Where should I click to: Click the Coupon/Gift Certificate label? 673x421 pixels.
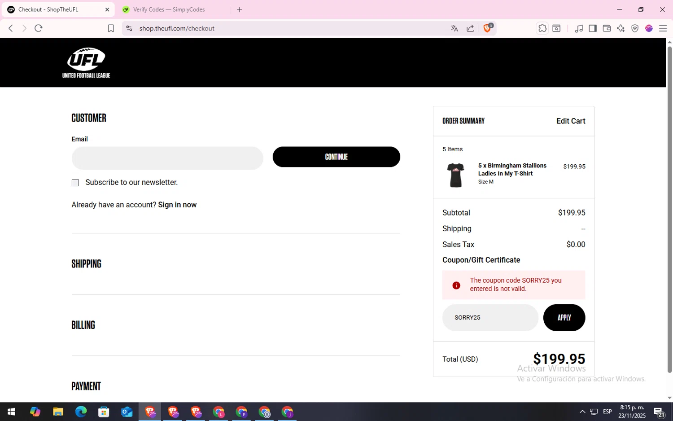pyautogui.click(x=481, y=260)
